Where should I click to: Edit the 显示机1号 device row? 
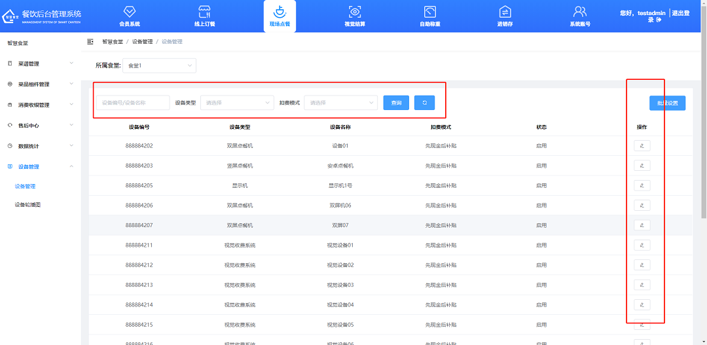click(642, 185)
